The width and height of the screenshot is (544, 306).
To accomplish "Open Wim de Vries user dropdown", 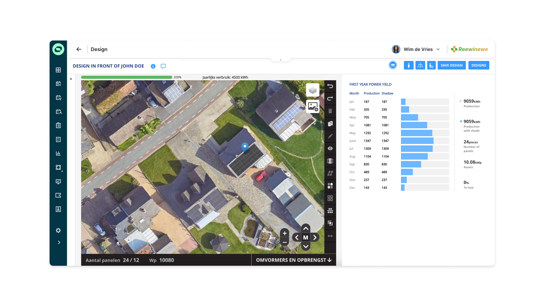I will pos(438,49).
